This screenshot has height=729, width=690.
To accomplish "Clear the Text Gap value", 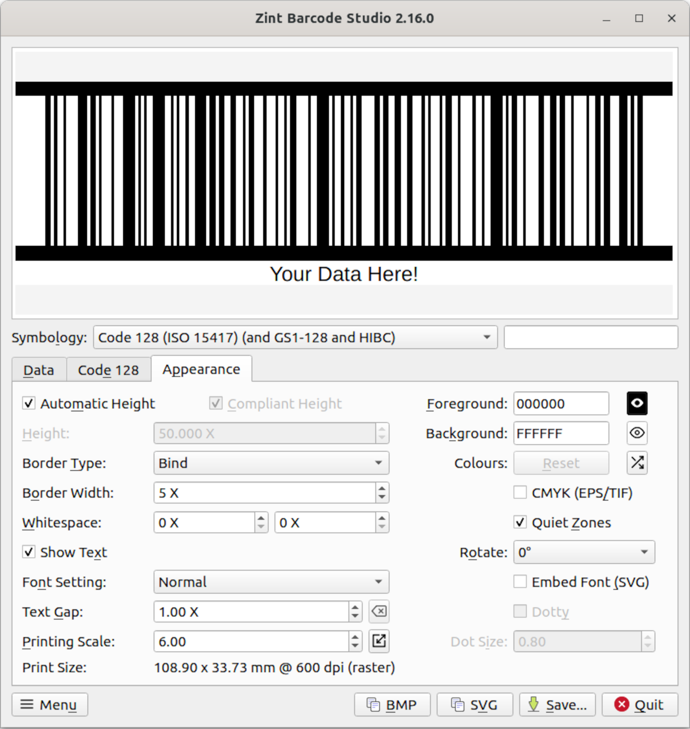I will [379, 611].
